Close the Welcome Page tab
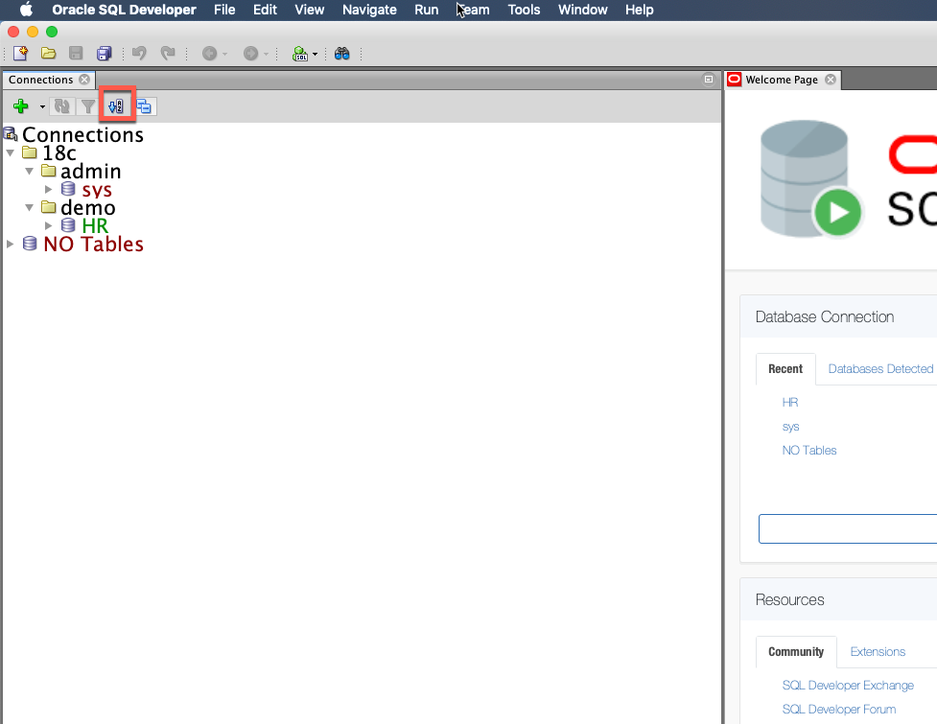 (x=831, y=80)
